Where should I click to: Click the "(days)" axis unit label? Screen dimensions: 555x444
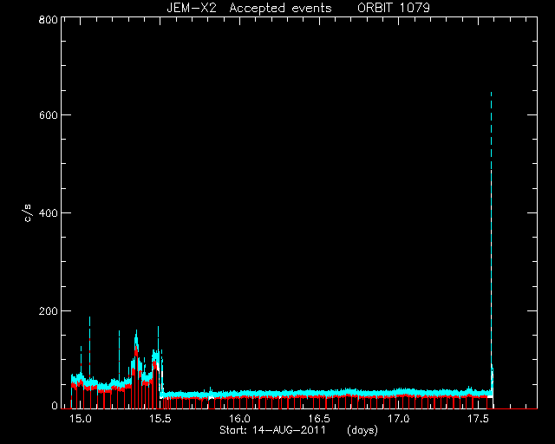click(362, 430)
